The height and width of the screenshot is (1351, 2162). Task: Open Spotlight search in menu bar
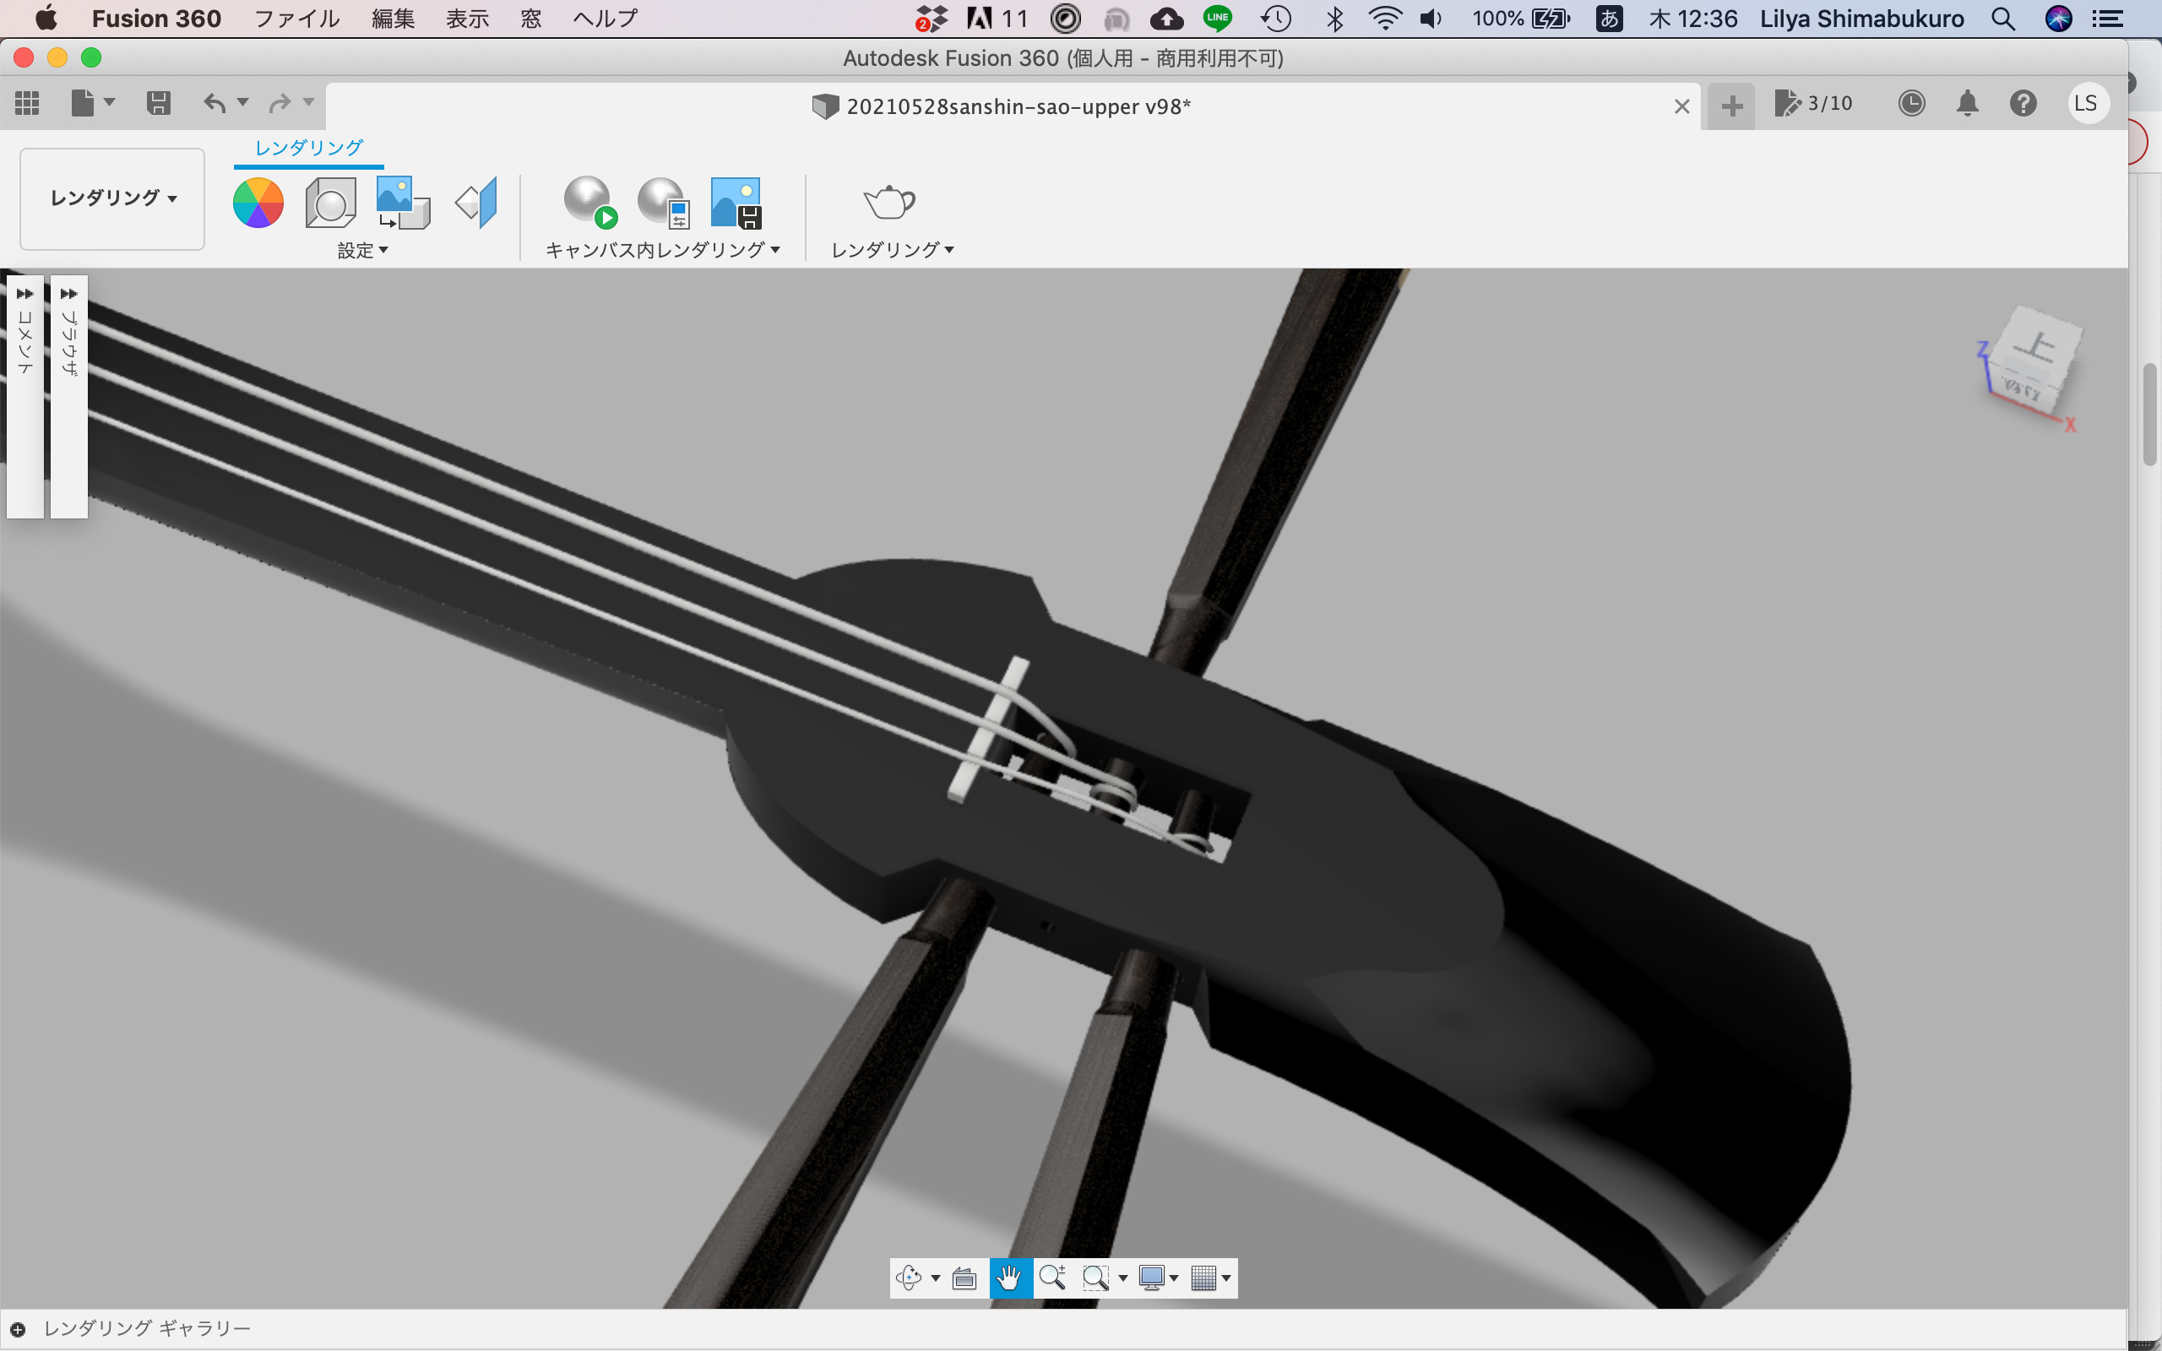pyautogui.click(x=2003, y=19)
